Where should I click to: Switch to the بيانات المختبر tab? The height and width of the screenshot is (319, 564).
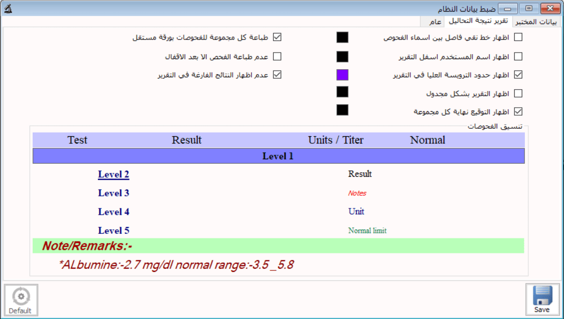[x=537, y=22]
